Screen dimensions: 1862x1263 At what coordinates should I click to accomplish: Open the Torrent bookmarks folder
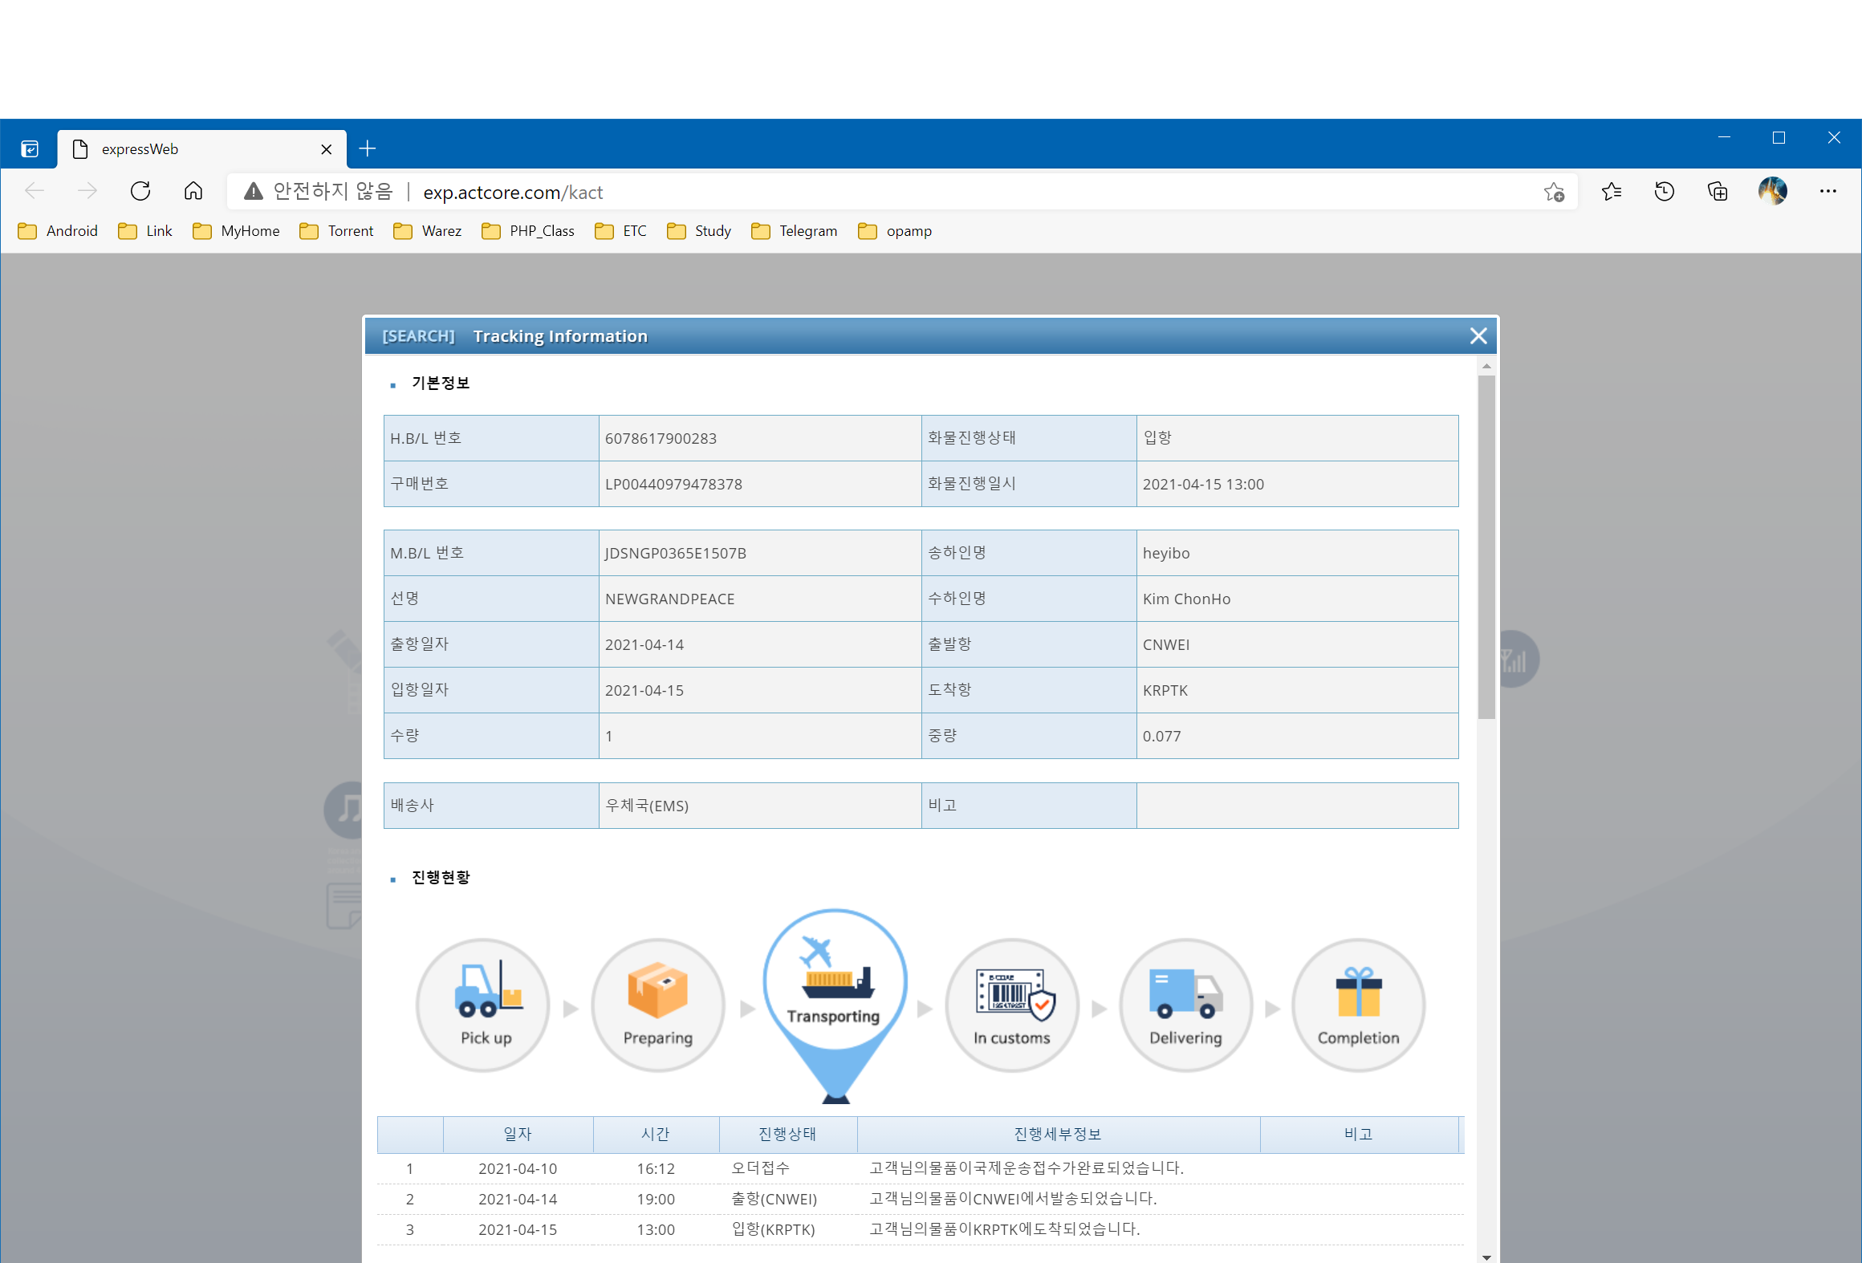coord(336,231)
